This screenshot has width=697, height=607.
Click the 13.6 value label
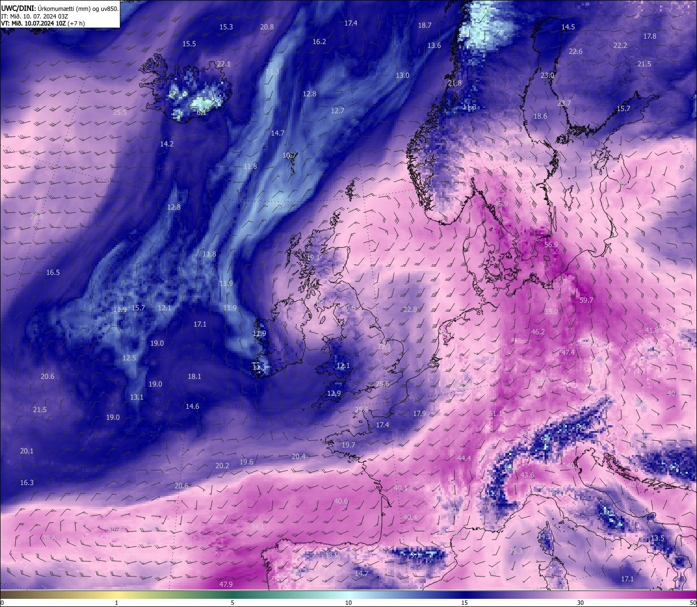coord(434,46)
